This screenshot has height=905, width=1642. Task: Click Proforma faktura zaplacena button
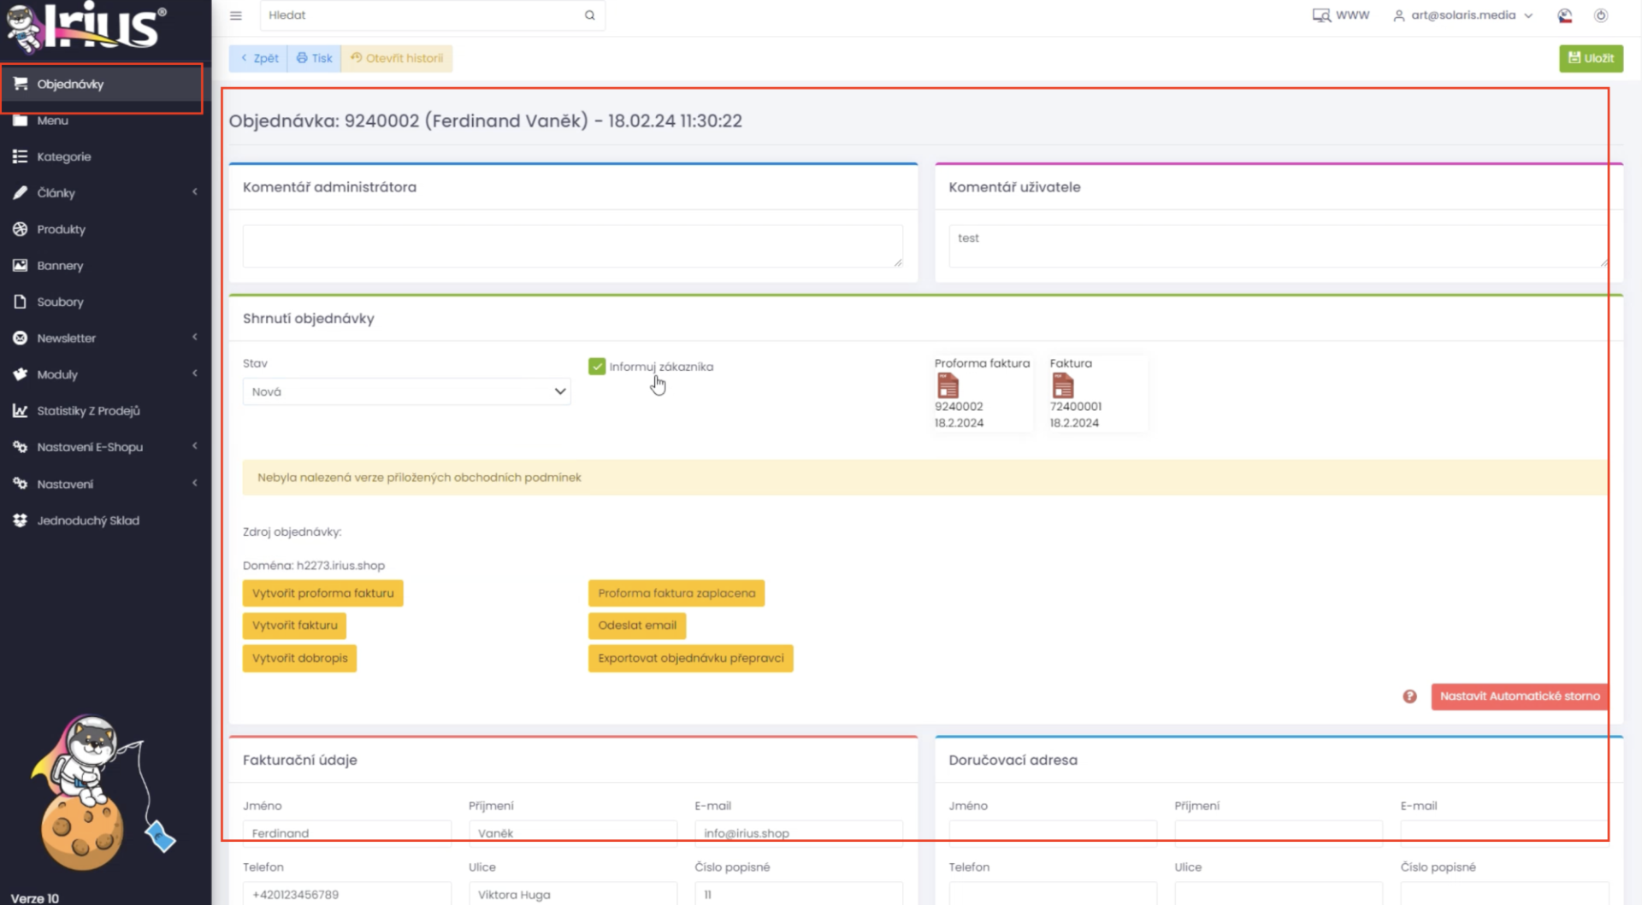(x=676, y=593)
